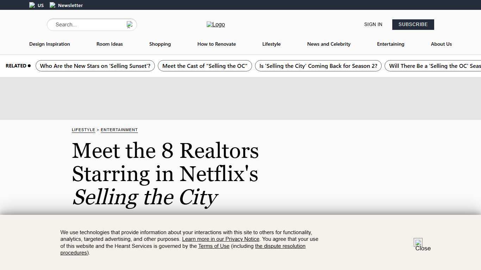Click the site Logo at the top center
Screen dimensions: 481x270
pos(215,24)
